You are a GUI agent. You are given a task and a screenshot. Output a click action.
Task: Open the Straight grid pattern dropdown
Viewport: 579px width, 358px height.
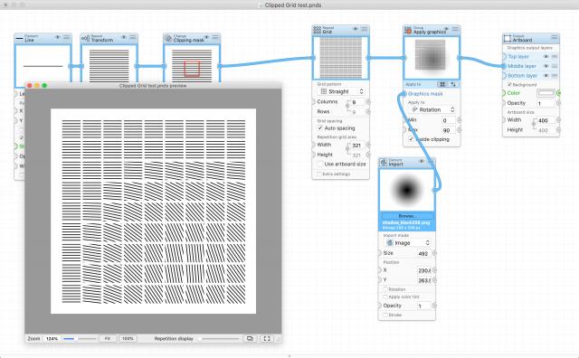tap(342, 91)
